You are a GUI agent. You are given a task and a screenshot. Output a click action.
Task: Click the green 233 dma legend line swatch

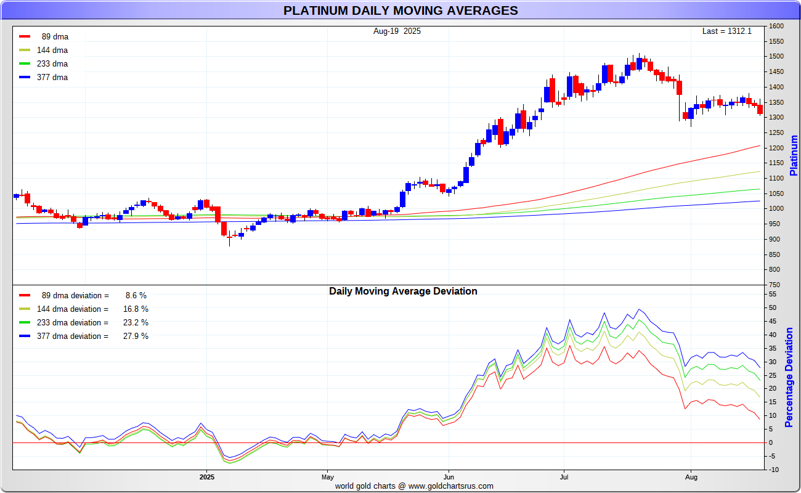pyautogui.click(x=25, y=63)
